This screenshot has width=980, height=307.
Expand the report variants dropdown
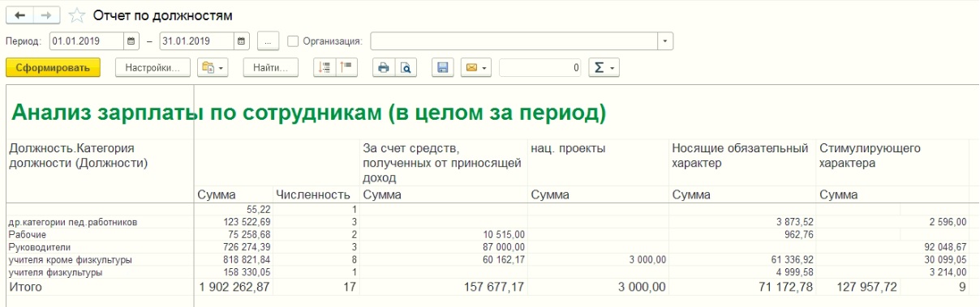click(213, 67)
